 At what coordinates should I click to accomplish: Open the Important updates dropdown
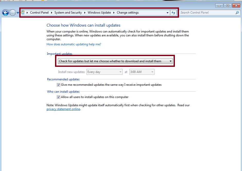[x=115, y=61]
